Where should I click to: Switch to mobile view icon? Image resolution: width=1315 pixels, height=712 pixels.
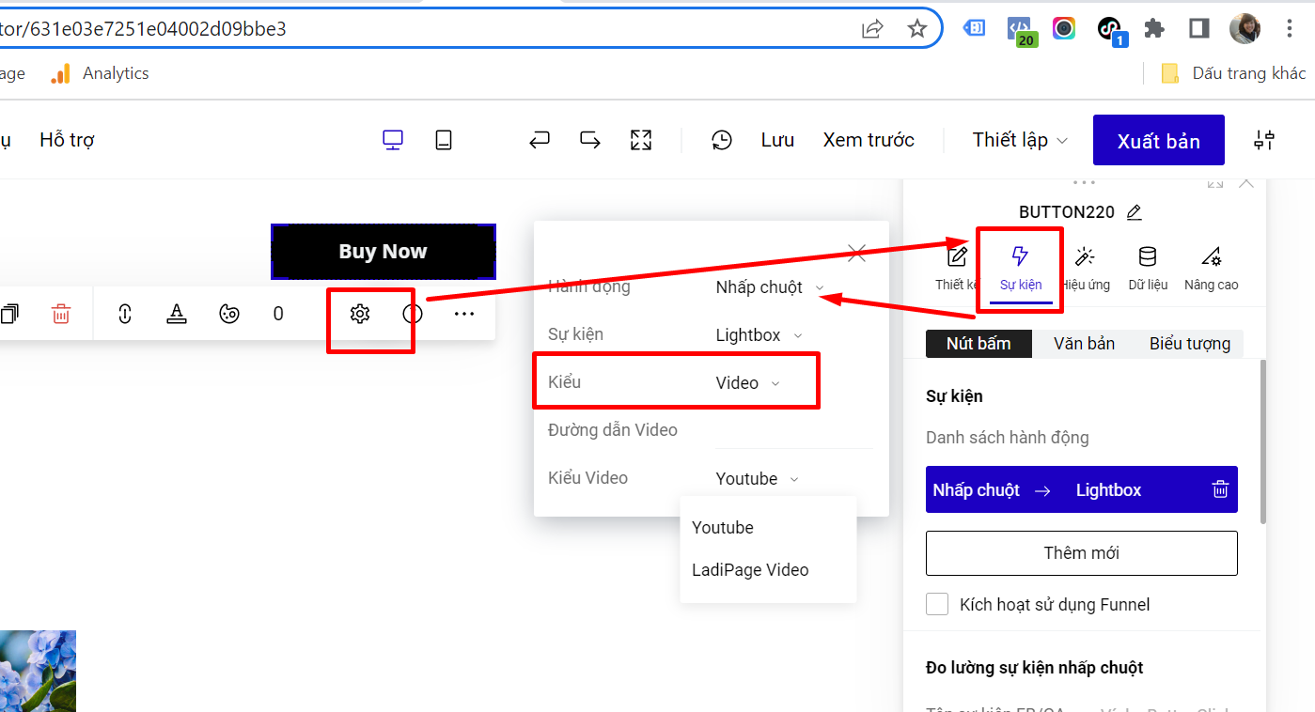444,140
